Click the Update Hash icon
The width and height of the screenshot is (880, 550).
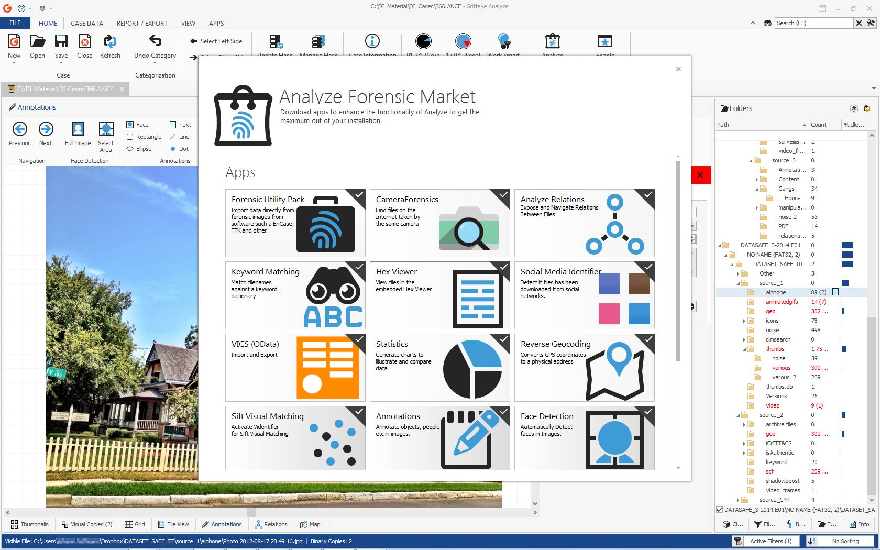[x=274, y=42]
